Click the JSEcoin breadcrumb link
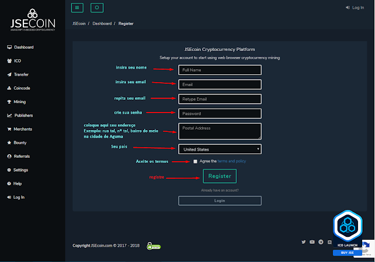 [x=79, y=23]
